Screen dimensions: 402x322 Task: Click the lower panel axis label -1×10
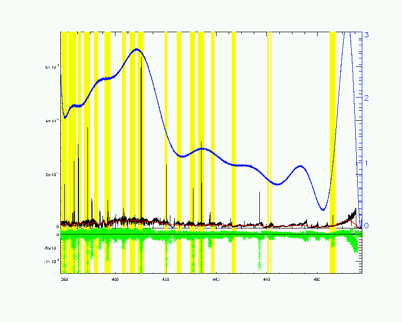pyautogui.click(x=51, y=262)
